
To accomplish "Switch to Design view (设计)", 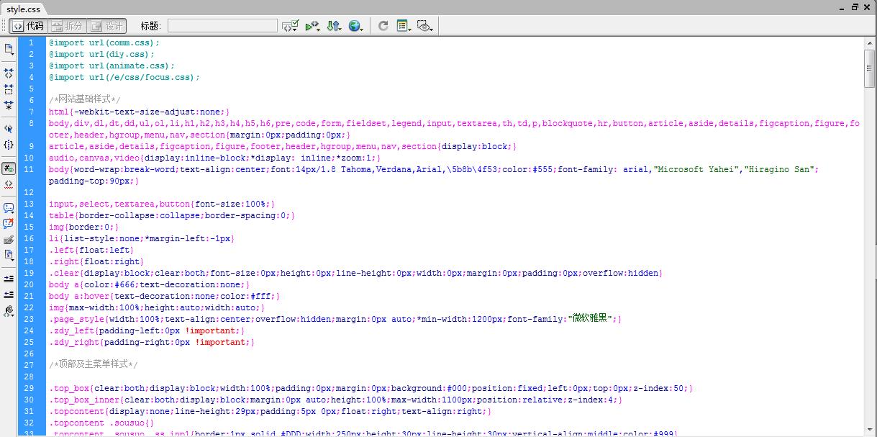I will pos(106,26).
